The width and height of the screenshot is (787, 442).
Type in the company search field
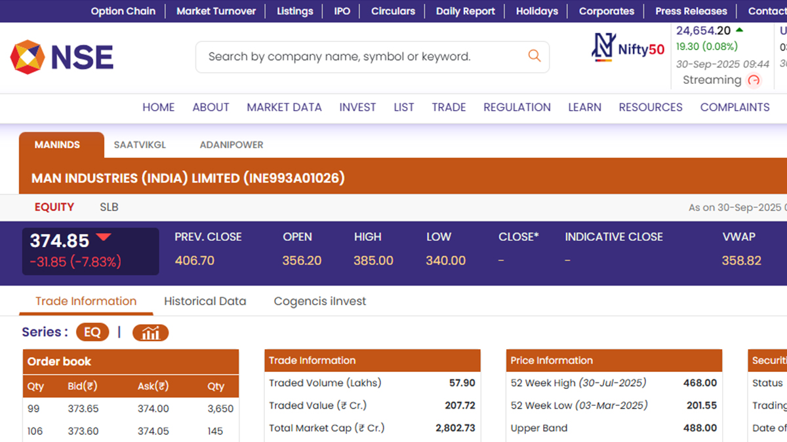[x=361, y=57]
